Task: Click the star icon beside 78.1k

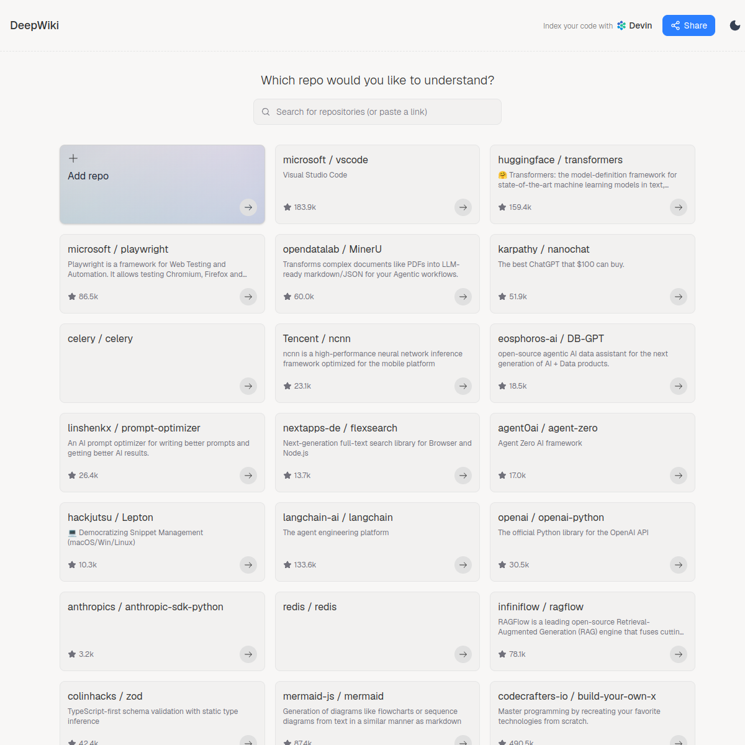Action: [x=502, y=654]
